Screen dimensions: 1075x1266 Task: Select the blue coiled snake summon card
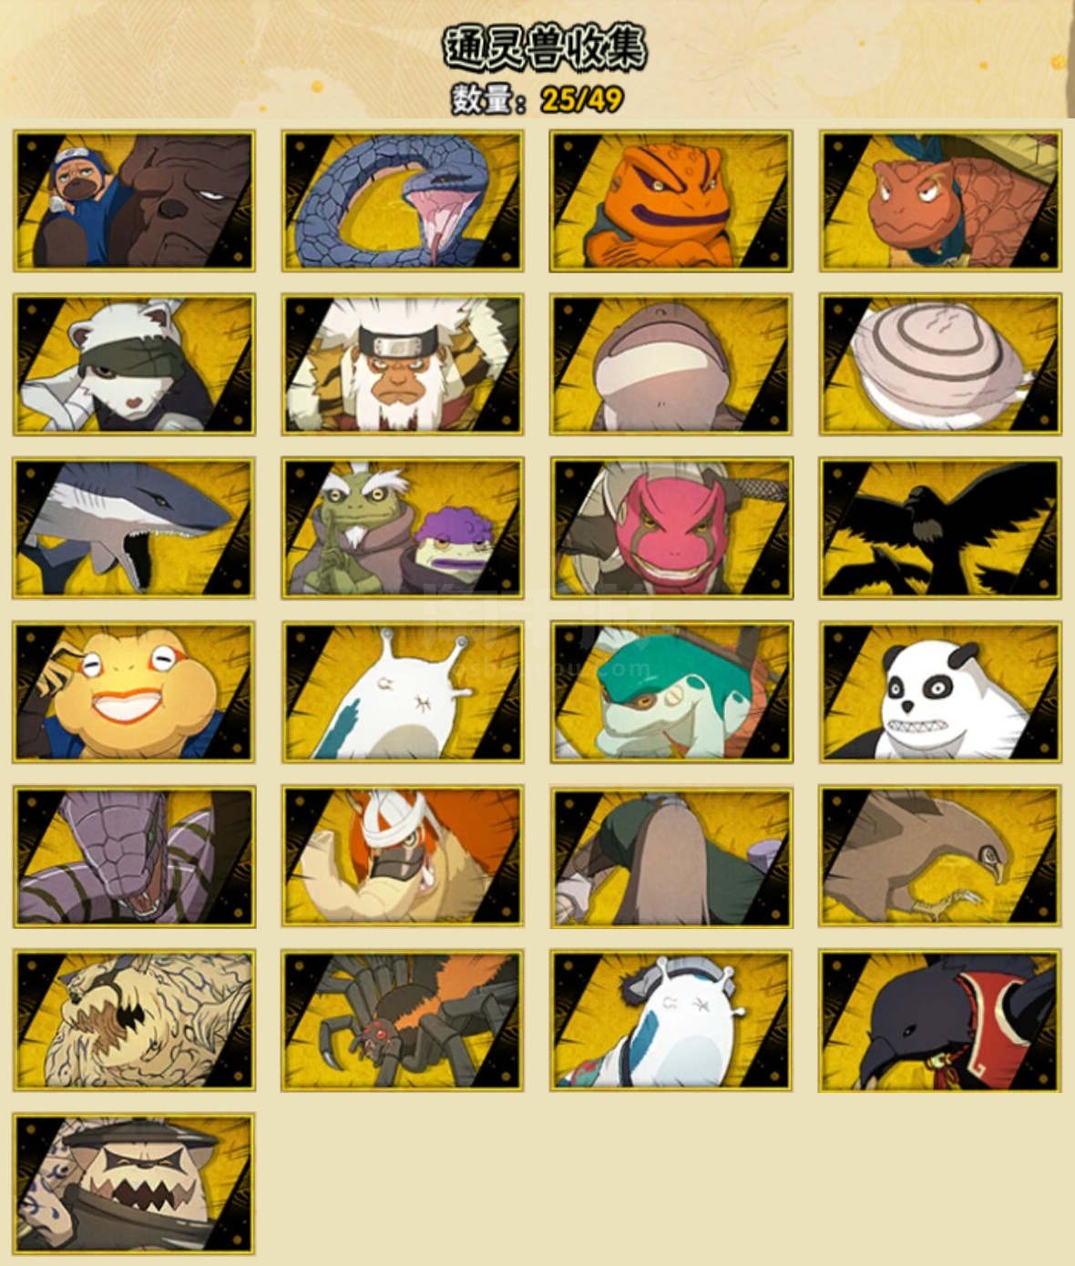tap(403, 200)
